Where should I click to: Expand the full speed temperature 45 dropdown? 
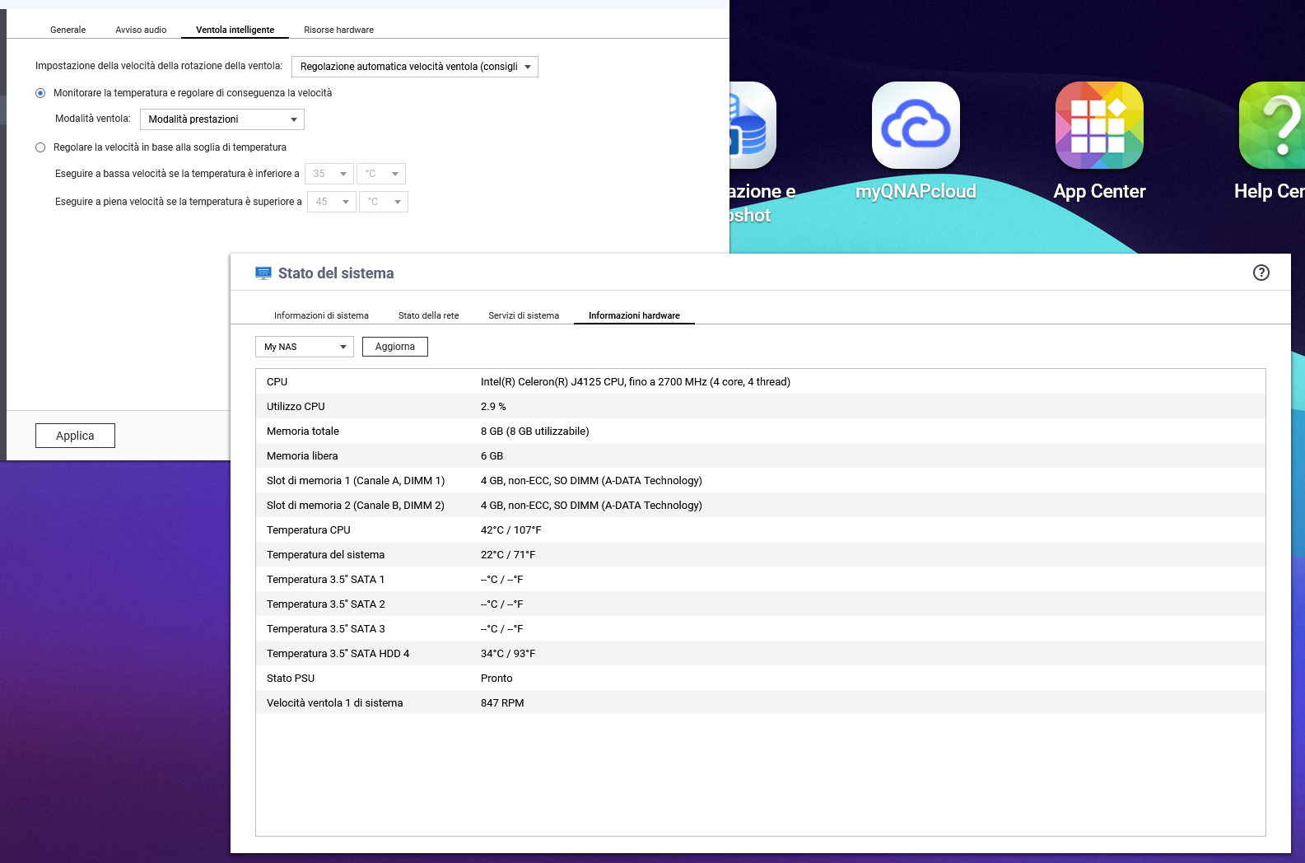coord(331,202)
